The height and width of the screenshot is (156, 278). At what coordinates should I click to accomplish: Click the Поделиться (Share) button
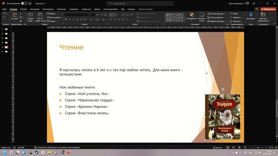click(x=268, y=9)
